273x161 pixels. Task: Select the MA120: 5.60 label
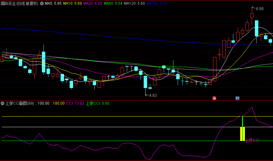134,3
